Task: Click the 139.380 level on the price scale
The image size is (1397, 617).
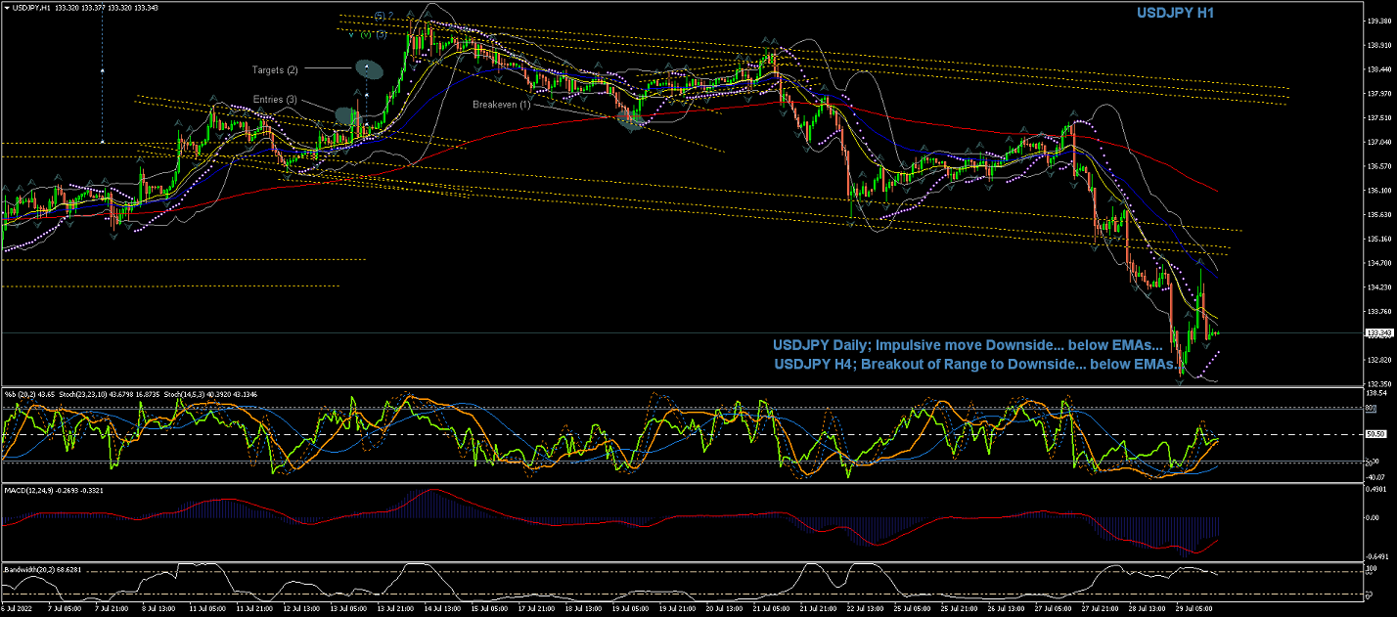Action: pyautogui.click(x=1377, y=20)
